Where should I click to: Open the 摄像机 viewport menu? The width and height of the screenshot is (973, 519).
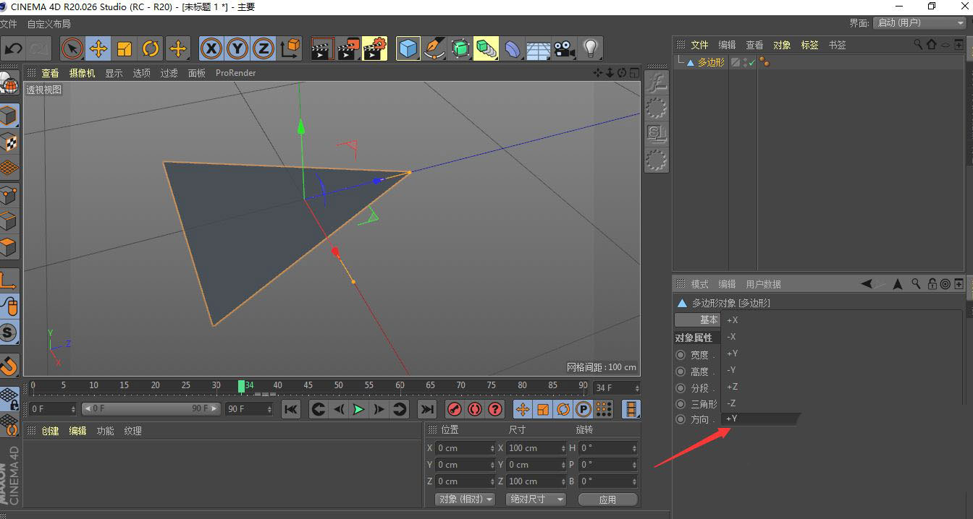(82, 73)
